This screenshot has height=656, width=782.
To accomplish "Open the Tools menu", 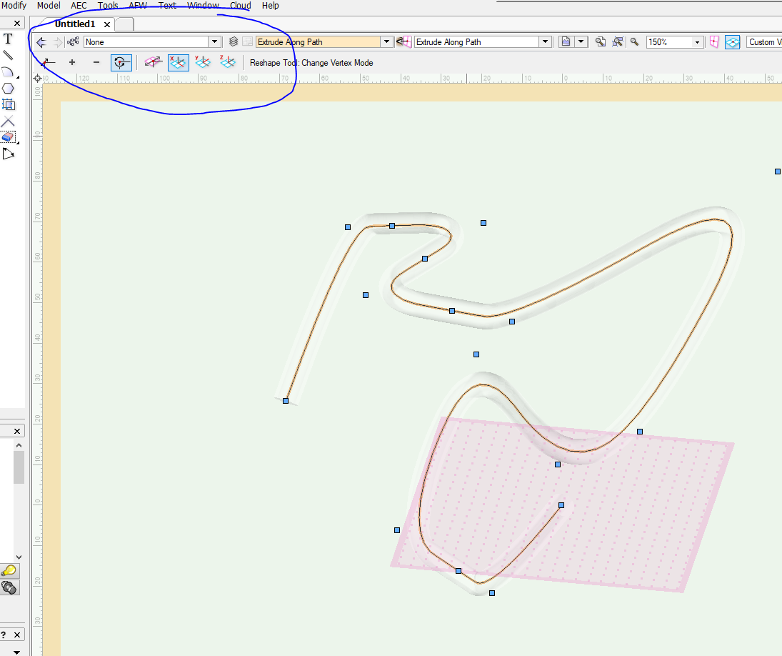I will pyautogui.click(x=108, y=5).
